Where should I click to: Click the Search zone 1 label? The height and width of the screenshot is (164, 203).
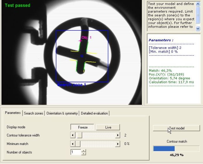coord(71,85)
